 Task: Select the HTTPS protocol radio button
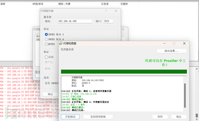(x=46, y=44)
